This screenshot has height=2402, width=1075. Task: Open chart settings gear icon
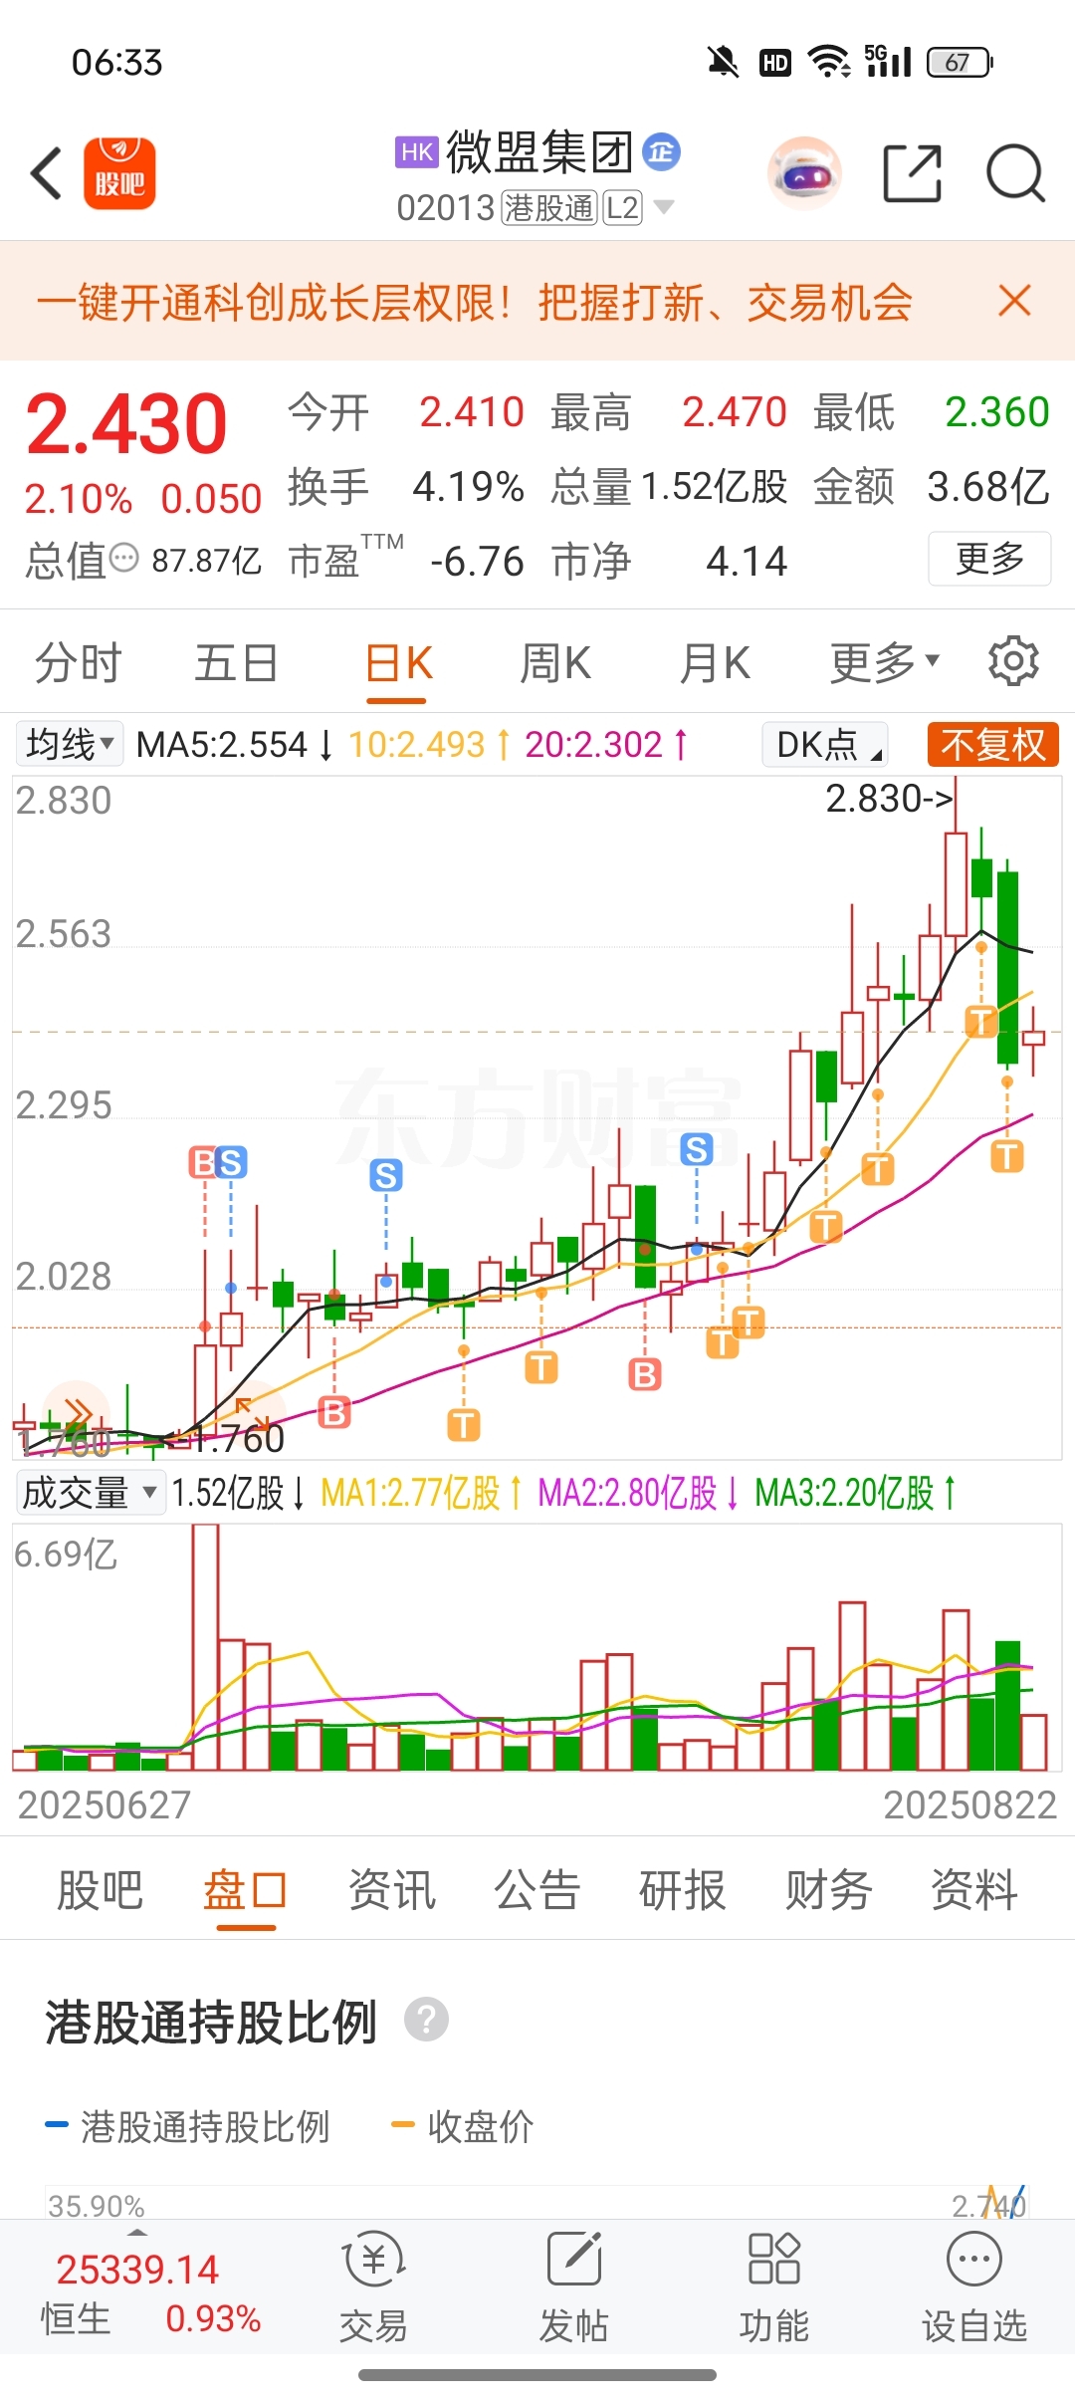pyautogui.click(x=1013, y=661)
